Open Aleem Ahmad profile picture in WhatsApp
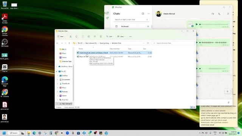Image resolution: width=242 pixels, height=136 pixels. pos(158,14)
